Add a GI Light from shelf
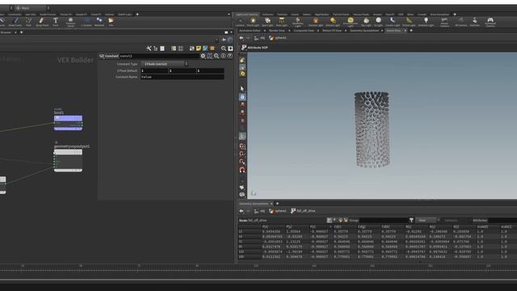The height and width of the screenshot is (291, 517). [379, 22]
